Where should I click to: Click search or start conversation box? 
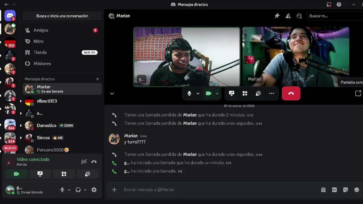pos(62,16)
